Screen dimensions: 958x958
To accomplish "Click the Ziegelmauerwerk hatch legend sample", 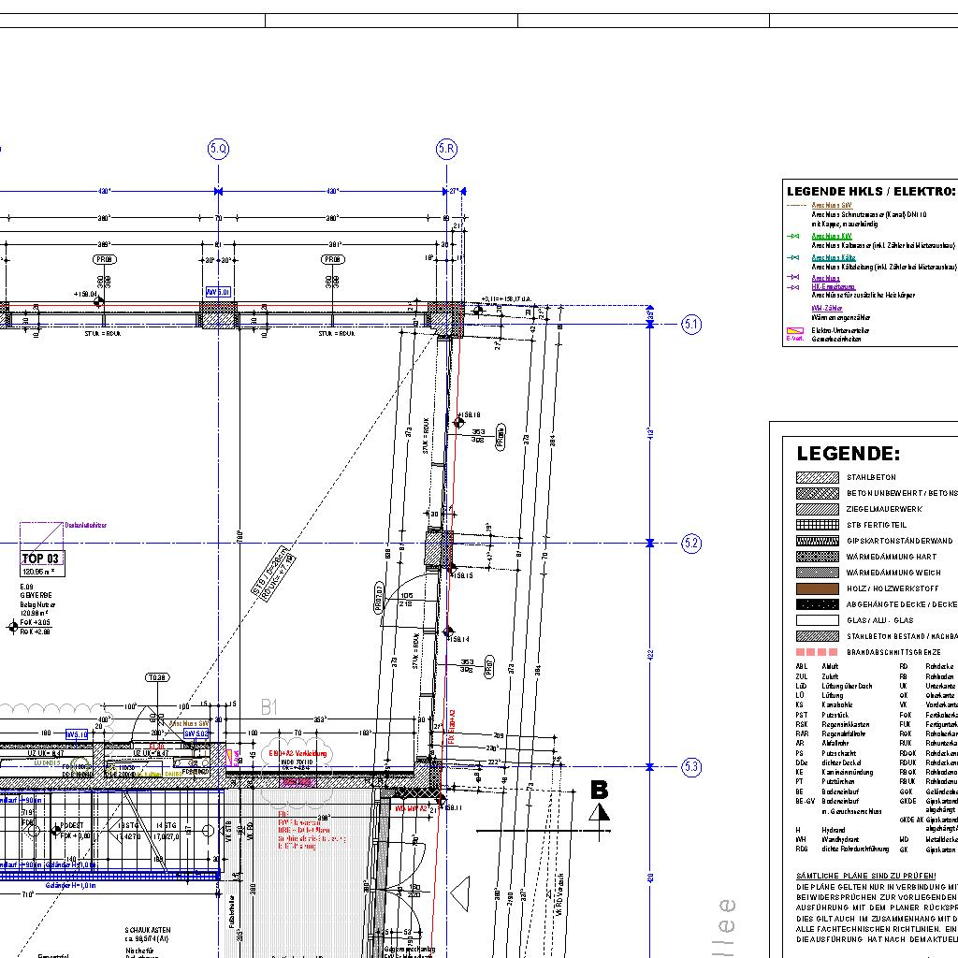I will [x=817, y=509].
